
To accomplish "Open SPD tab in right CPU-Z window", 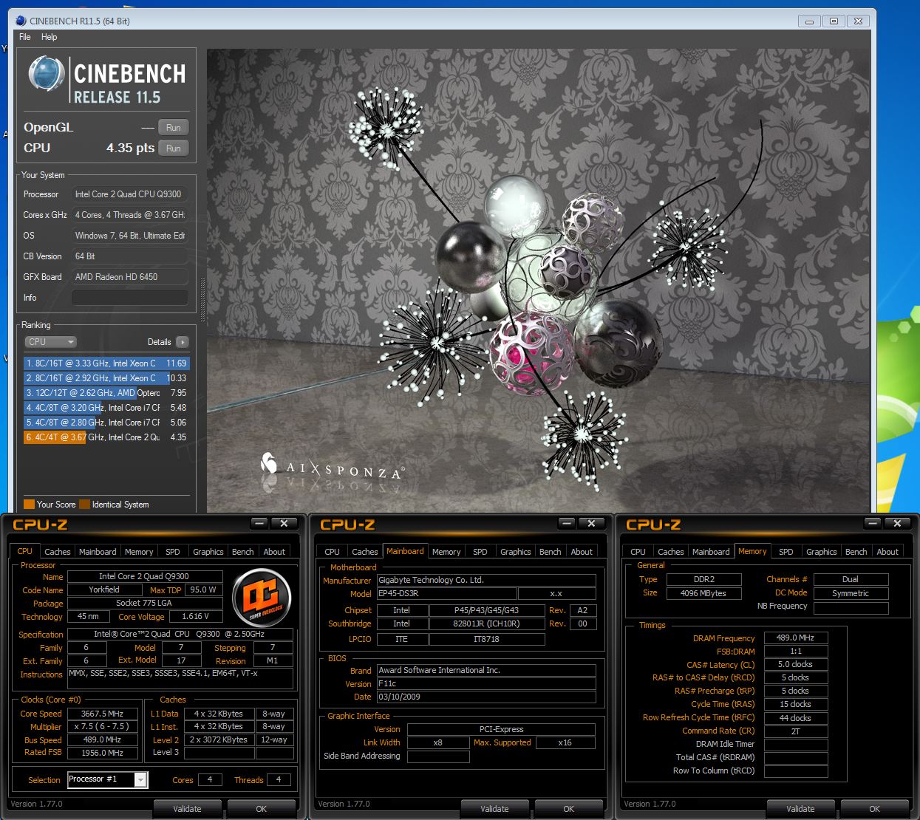I will 786,552.
